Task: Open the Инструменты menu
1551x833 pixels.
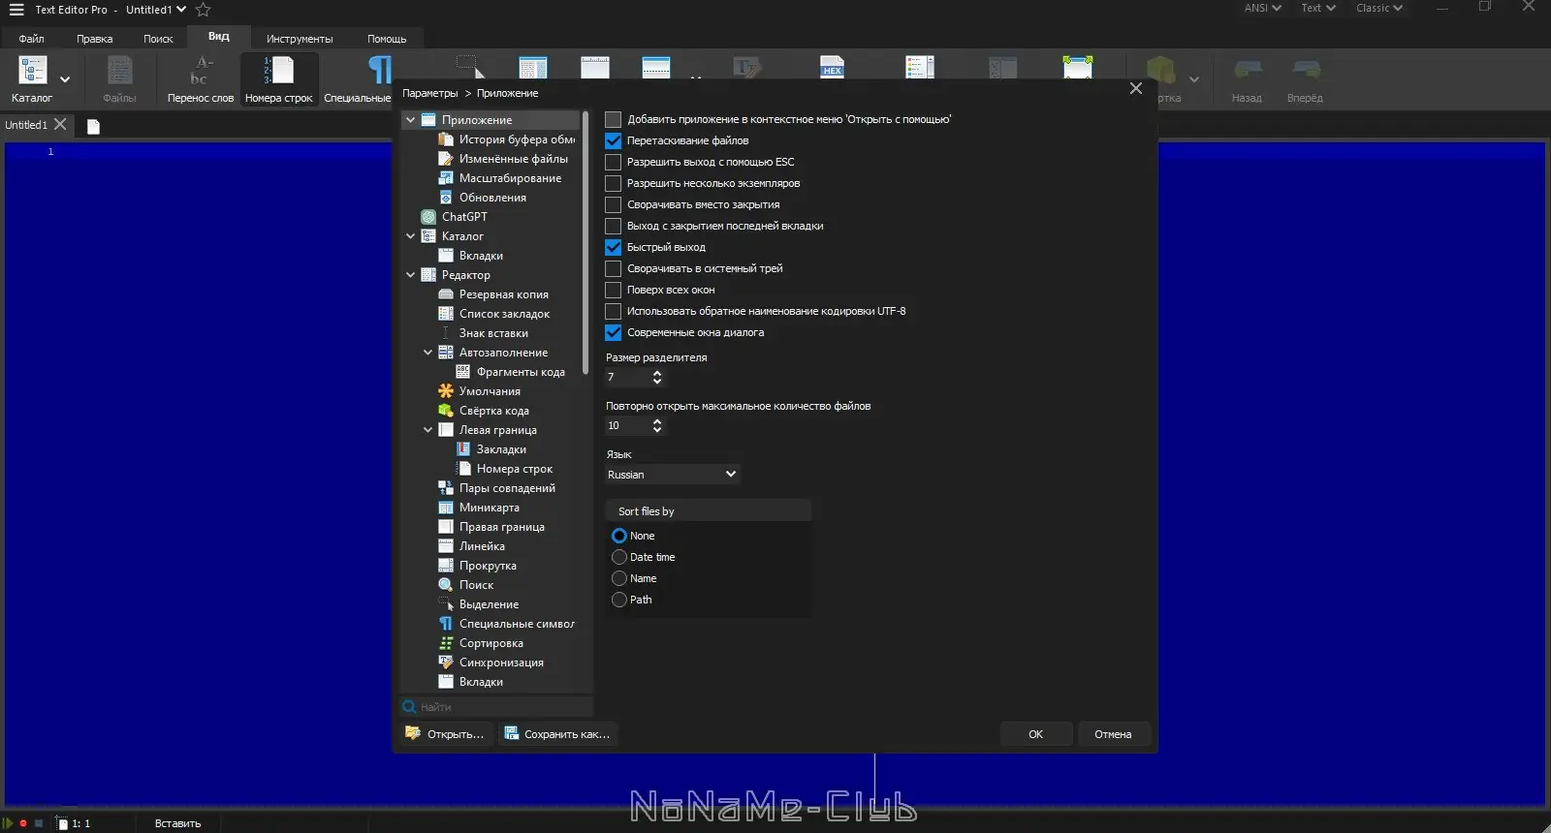Action: point(300,39)
